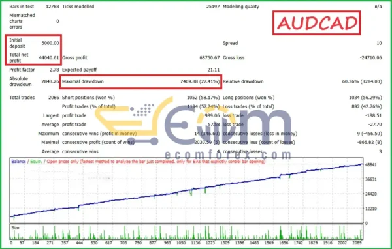Click the 'Balance' chart legend label

point(18,162)
